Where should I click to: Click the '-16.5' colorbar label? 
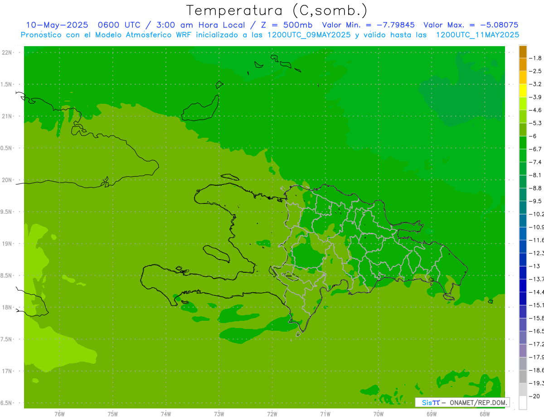pos(536,331)
